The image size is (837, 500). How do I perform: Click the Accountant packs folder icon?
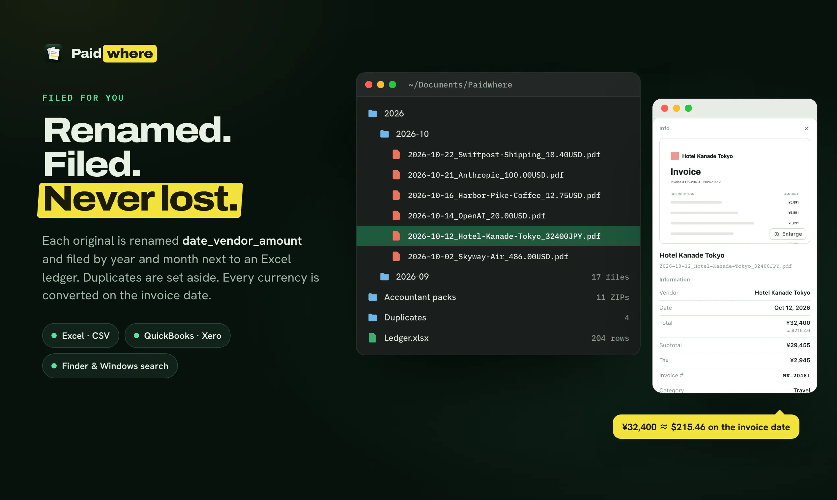tap(373, 297)
